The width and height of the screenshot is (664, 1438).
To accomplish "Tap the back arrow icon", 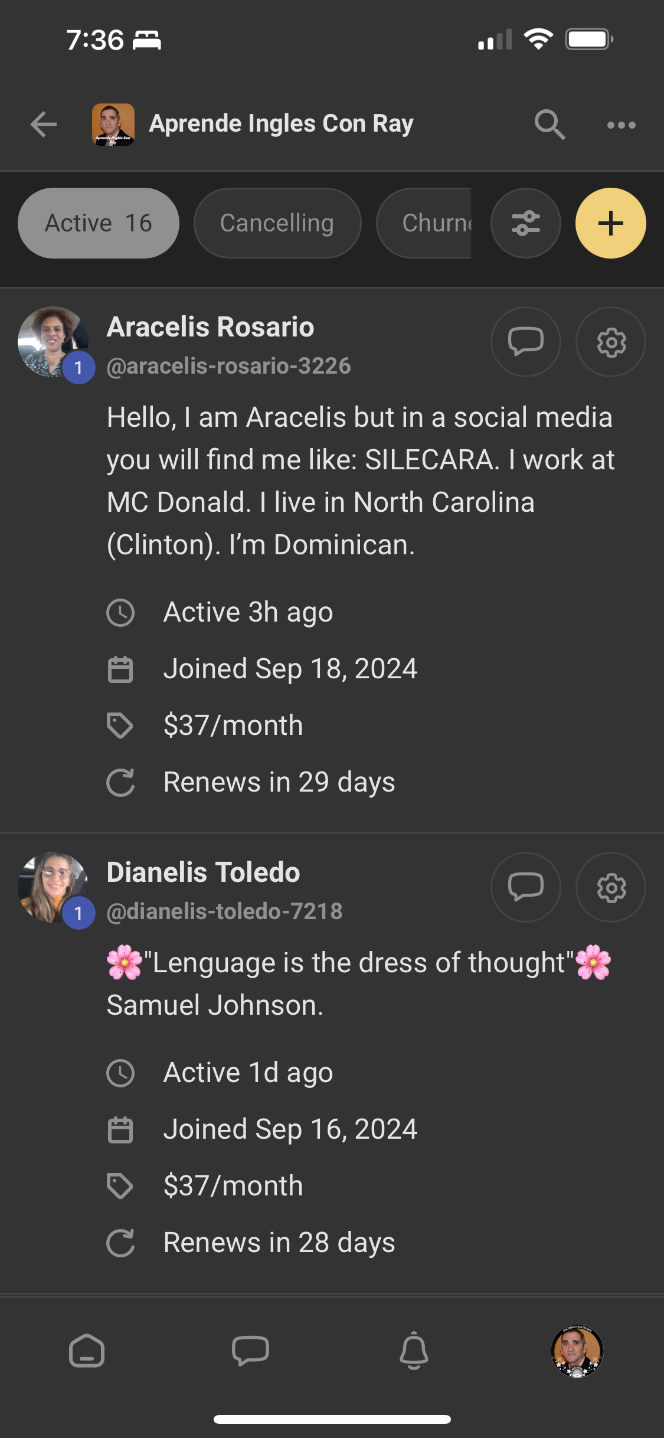I will click(44, 125).
